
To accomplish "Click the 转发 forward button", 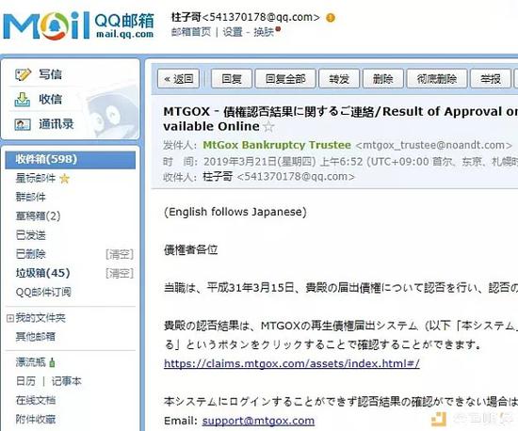I will pos(339,78).
